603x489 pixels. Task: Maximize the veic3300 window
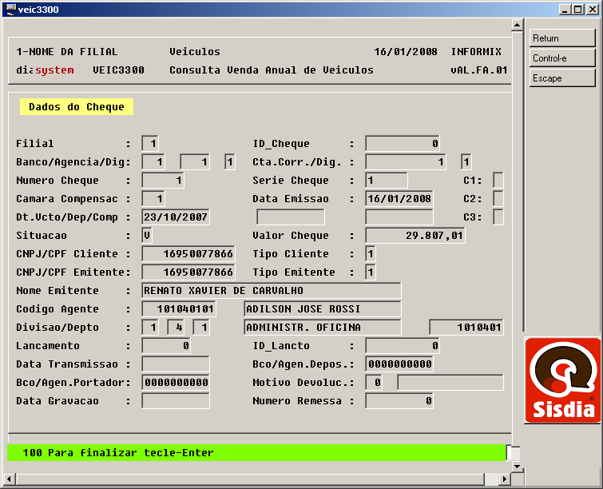(x=578, y=10)
